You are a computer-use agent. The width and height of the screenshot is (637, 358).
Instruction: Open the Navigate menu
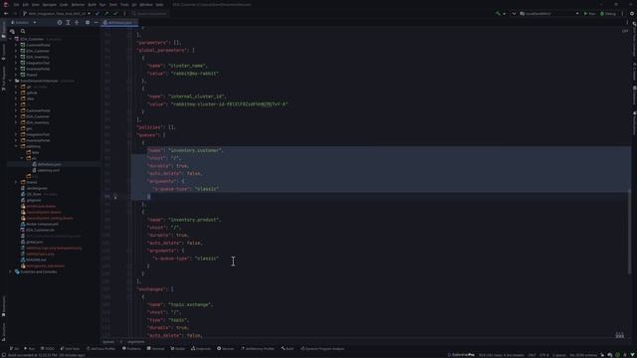click(50, 4)
